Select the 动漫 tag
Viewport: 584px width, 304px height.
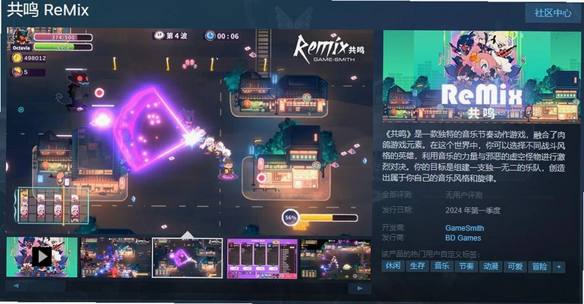pos(491,266)
